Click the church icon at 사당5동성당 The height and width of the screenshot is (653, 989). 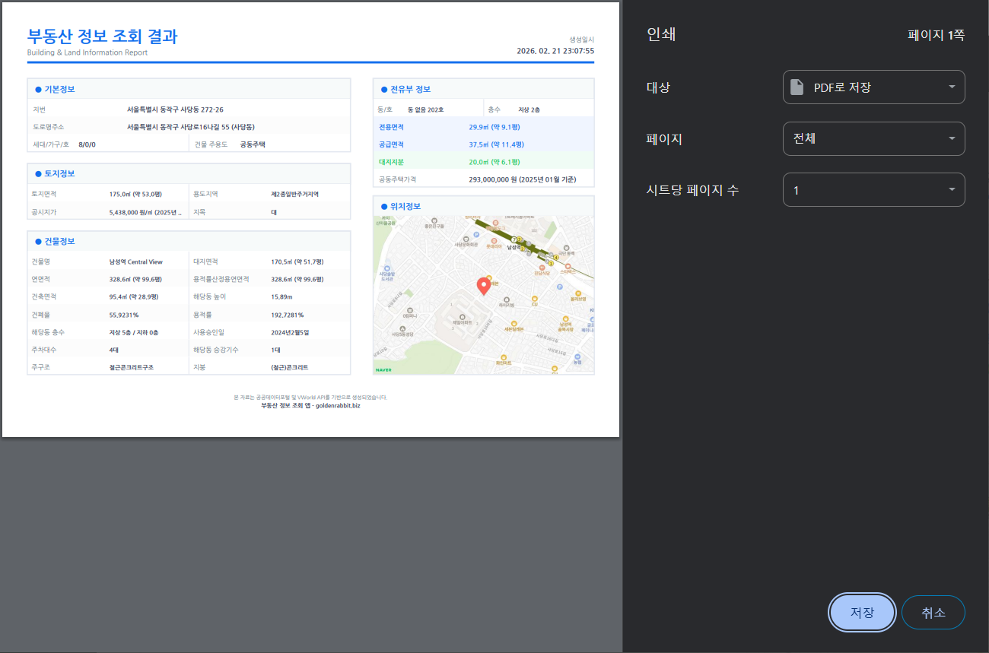(402, 328)
